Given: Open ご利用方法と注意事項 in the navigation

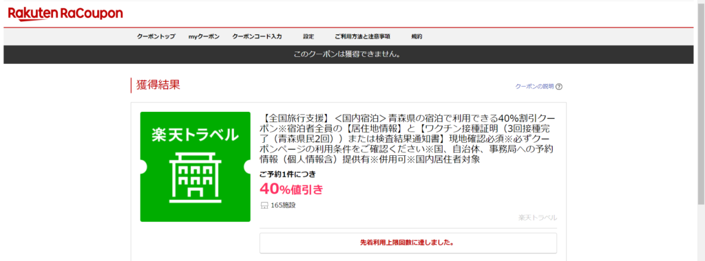Looking at the screenshot, I should tap(362, 37).
